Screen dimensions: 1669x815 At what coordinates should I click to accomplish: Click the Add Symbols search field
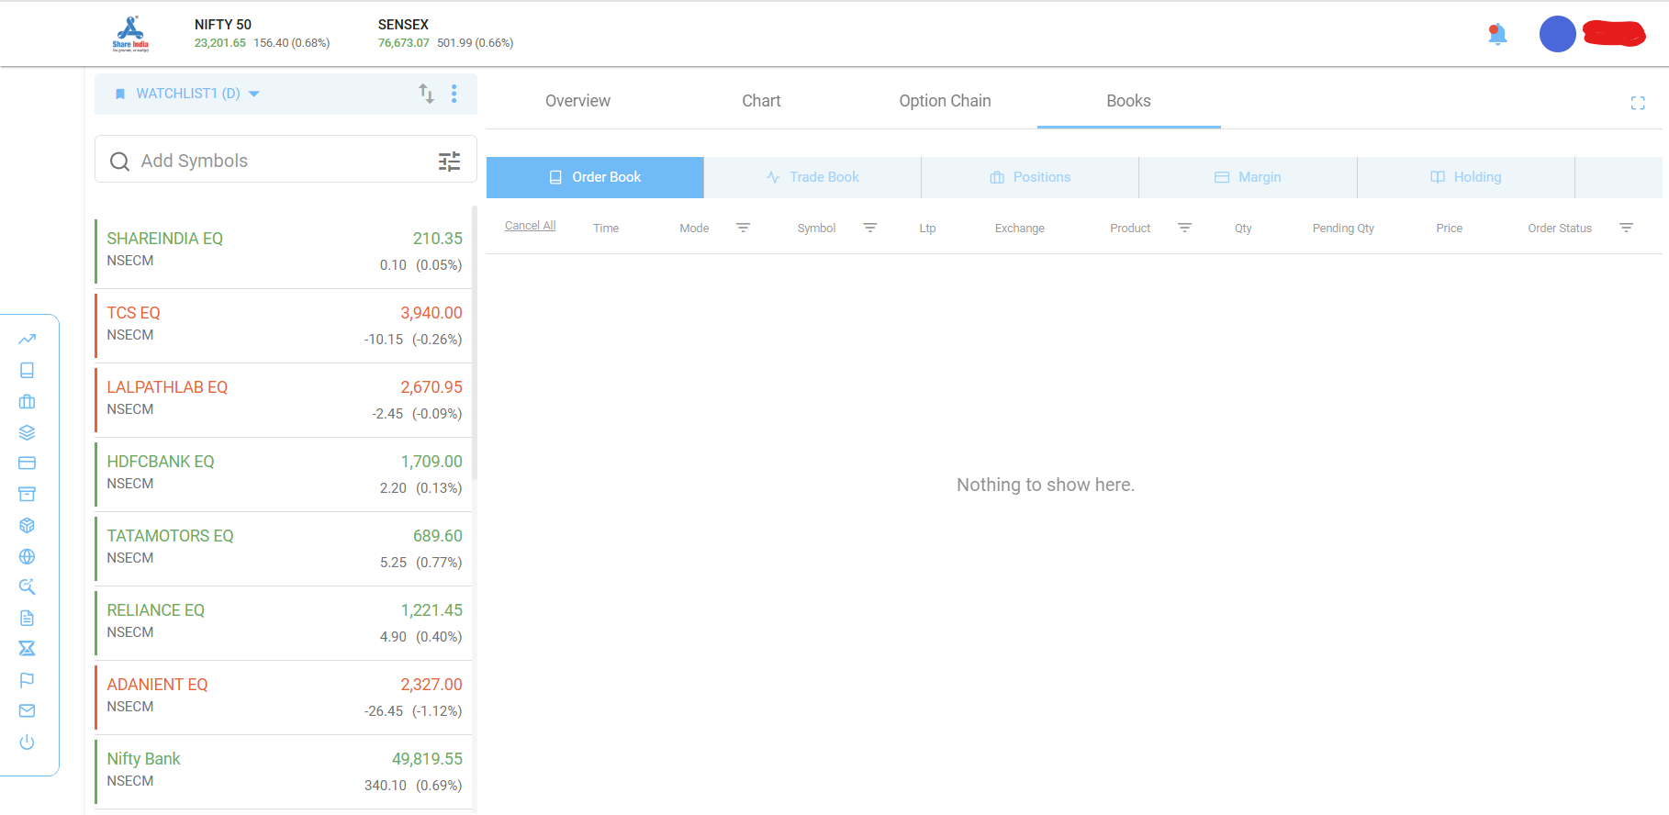(286, 161)
